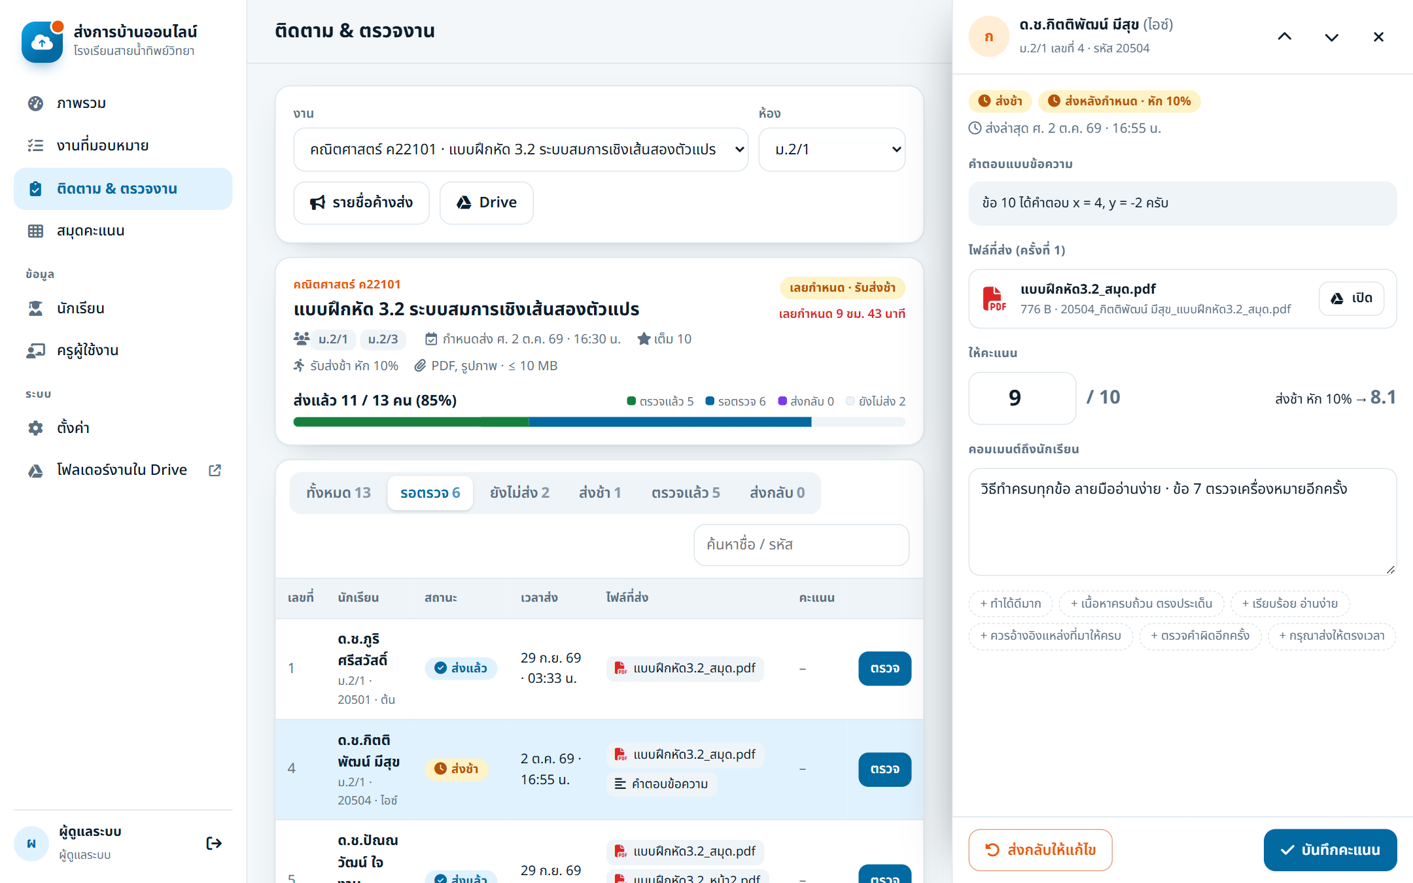Click the Drive icon beside โฟลเดอร์งานใน Drive
Image resolution: width=1413 pixels, height=883 pixels.
click(35, 470)
